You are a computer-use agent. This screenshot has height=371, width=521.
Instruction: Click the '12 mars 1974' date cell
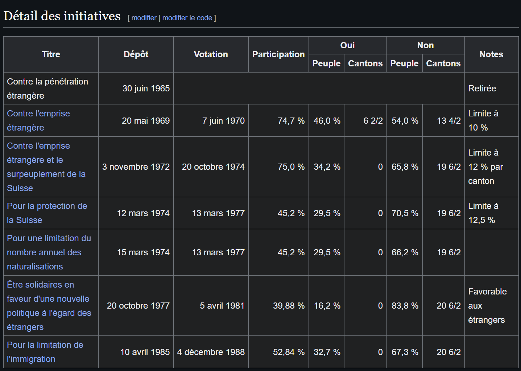136,213
